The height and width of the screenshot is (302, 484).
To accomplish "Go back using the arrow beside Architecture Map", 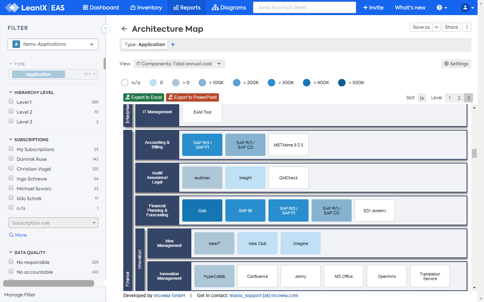I will (124, 29).
